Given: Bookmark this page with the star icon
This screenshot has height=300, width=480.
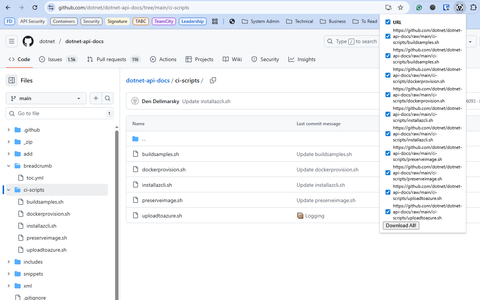Looking at the screenshot, I should coord(400,7).
